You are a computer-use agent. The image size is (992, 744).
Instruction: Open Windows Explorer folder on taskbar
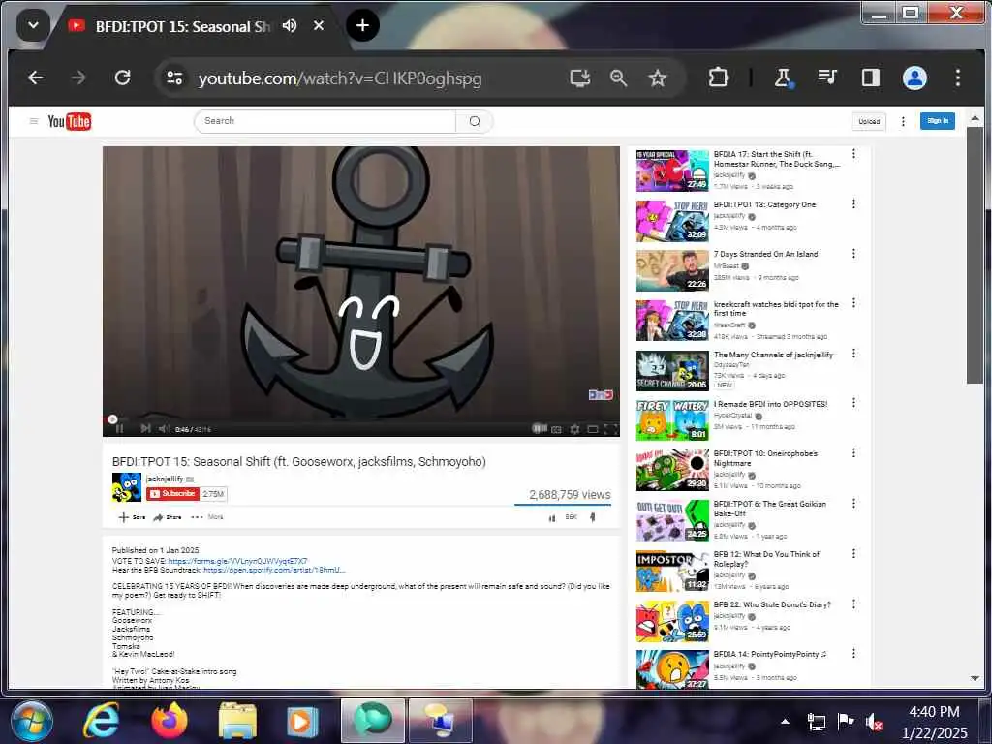pyautogui.click(x=238, y=721)
